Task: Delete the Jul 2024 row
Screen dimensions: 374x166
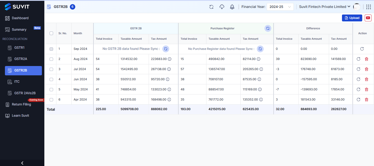Action: tap(366, 69)
